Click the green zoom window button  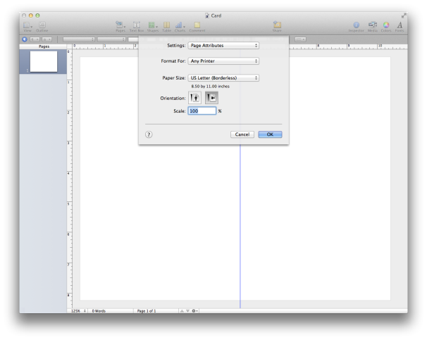[37, 15]
